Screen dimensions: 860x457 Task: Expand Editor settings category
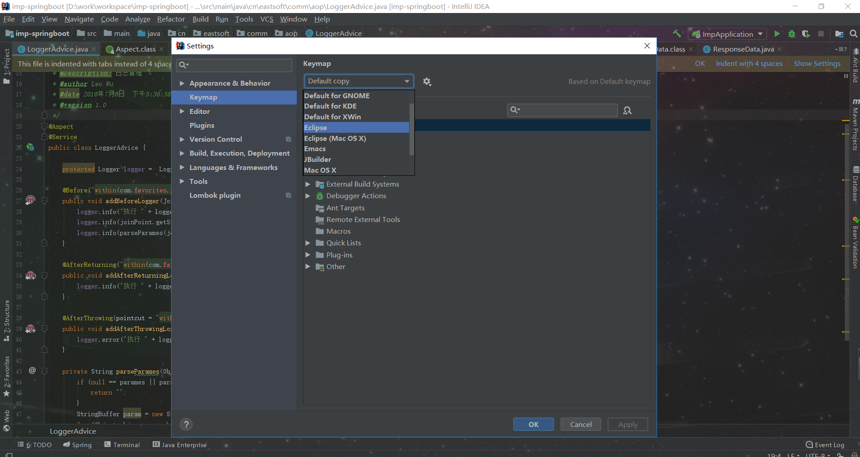182,111
